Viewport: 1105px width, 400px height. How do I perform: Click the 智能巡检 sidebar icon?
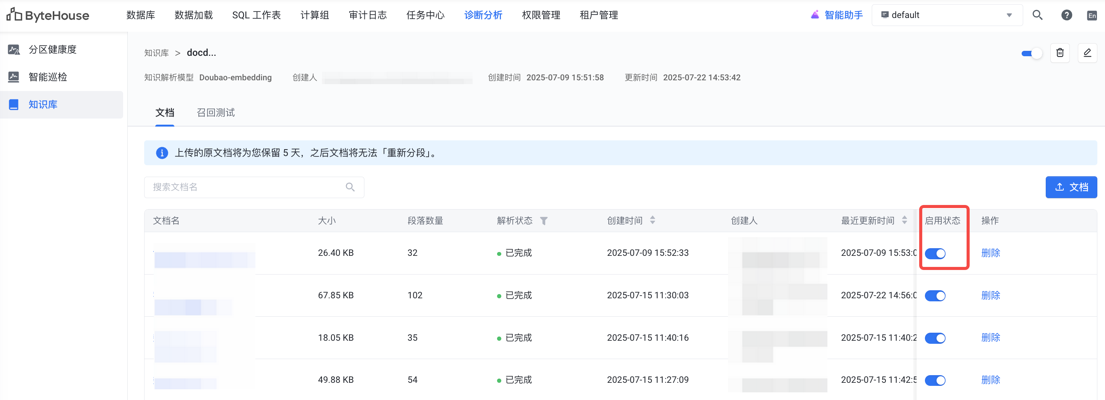14,77
